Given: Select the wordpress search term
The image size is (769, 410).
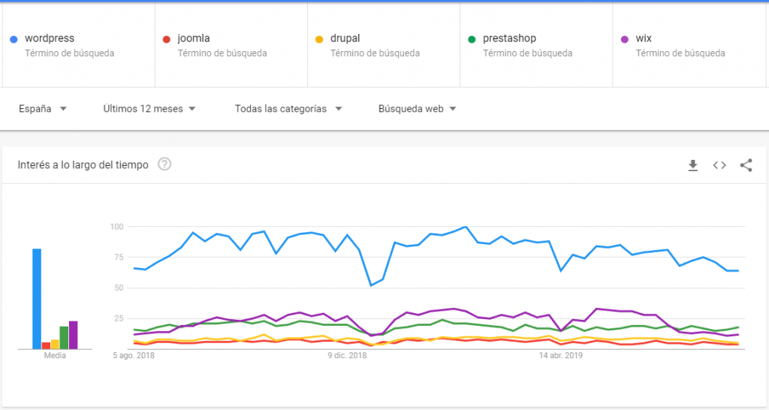Looking at the screenshot, I should [50, 38].
